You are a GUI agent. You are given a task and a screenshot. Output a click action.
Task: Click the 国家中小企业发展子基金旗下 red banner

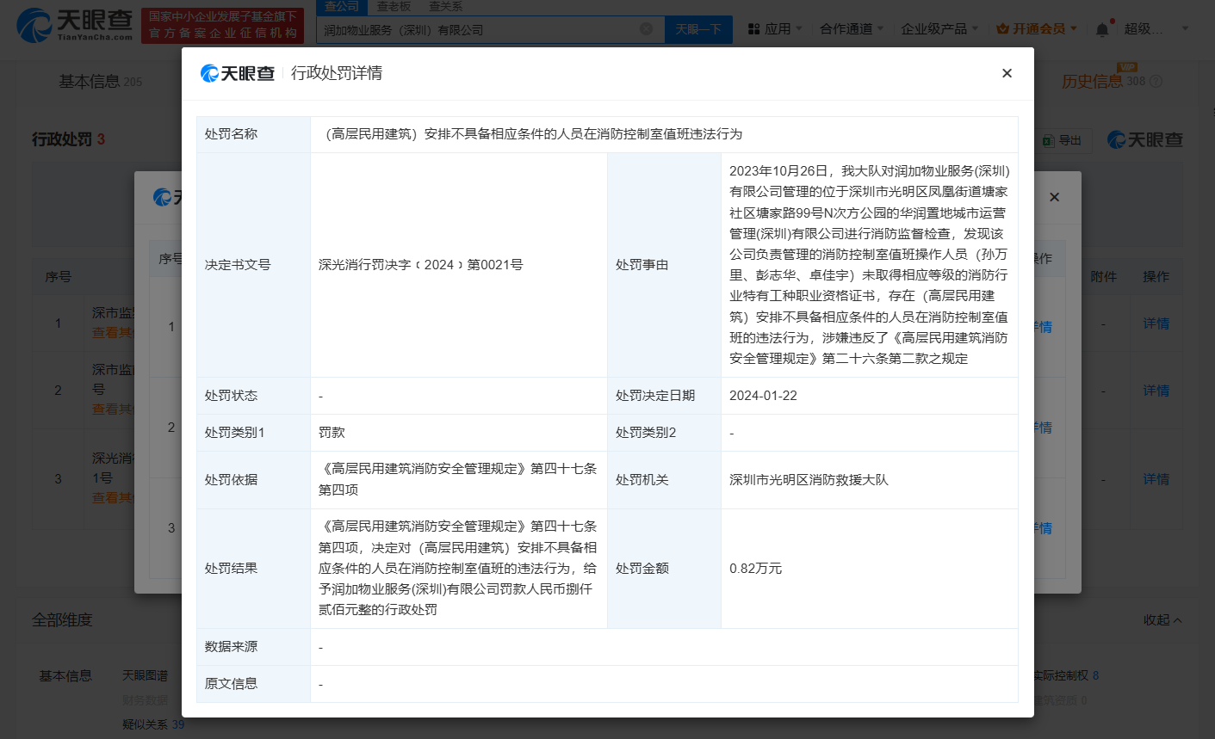click(x=223, y=25)
